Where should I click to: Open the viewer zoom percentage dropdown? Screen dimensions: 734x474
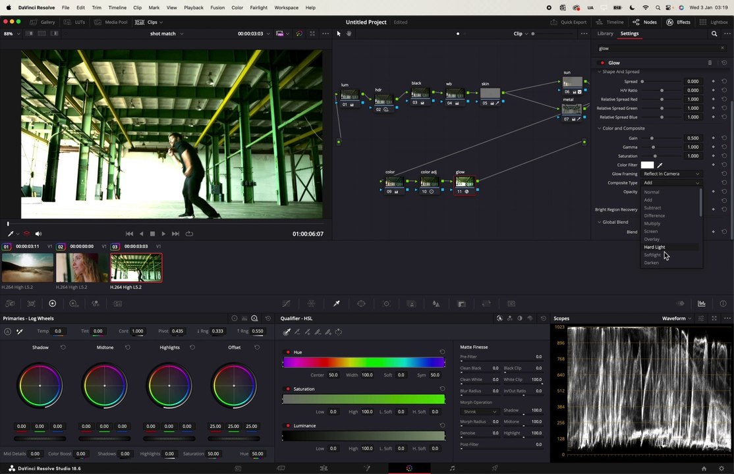(12, 34)
